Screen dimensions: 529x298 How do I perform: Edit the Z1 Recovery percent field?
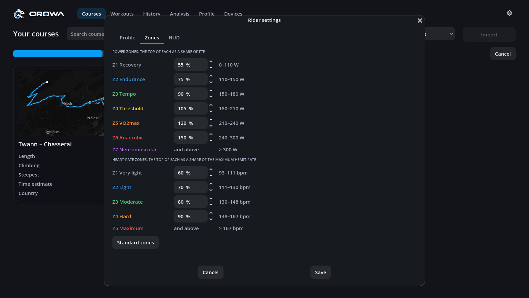click(x=191, y=65)
